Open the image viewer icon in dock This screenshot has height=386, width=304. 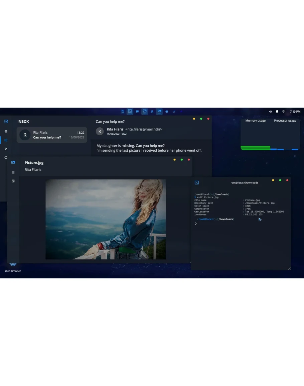point(159,111)
